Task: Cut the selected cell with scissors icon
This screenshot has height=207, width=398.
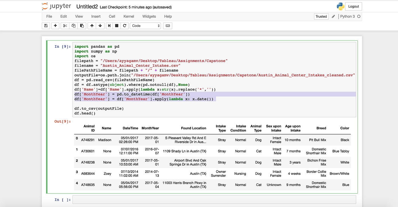Action: click(x=65, y=26)
